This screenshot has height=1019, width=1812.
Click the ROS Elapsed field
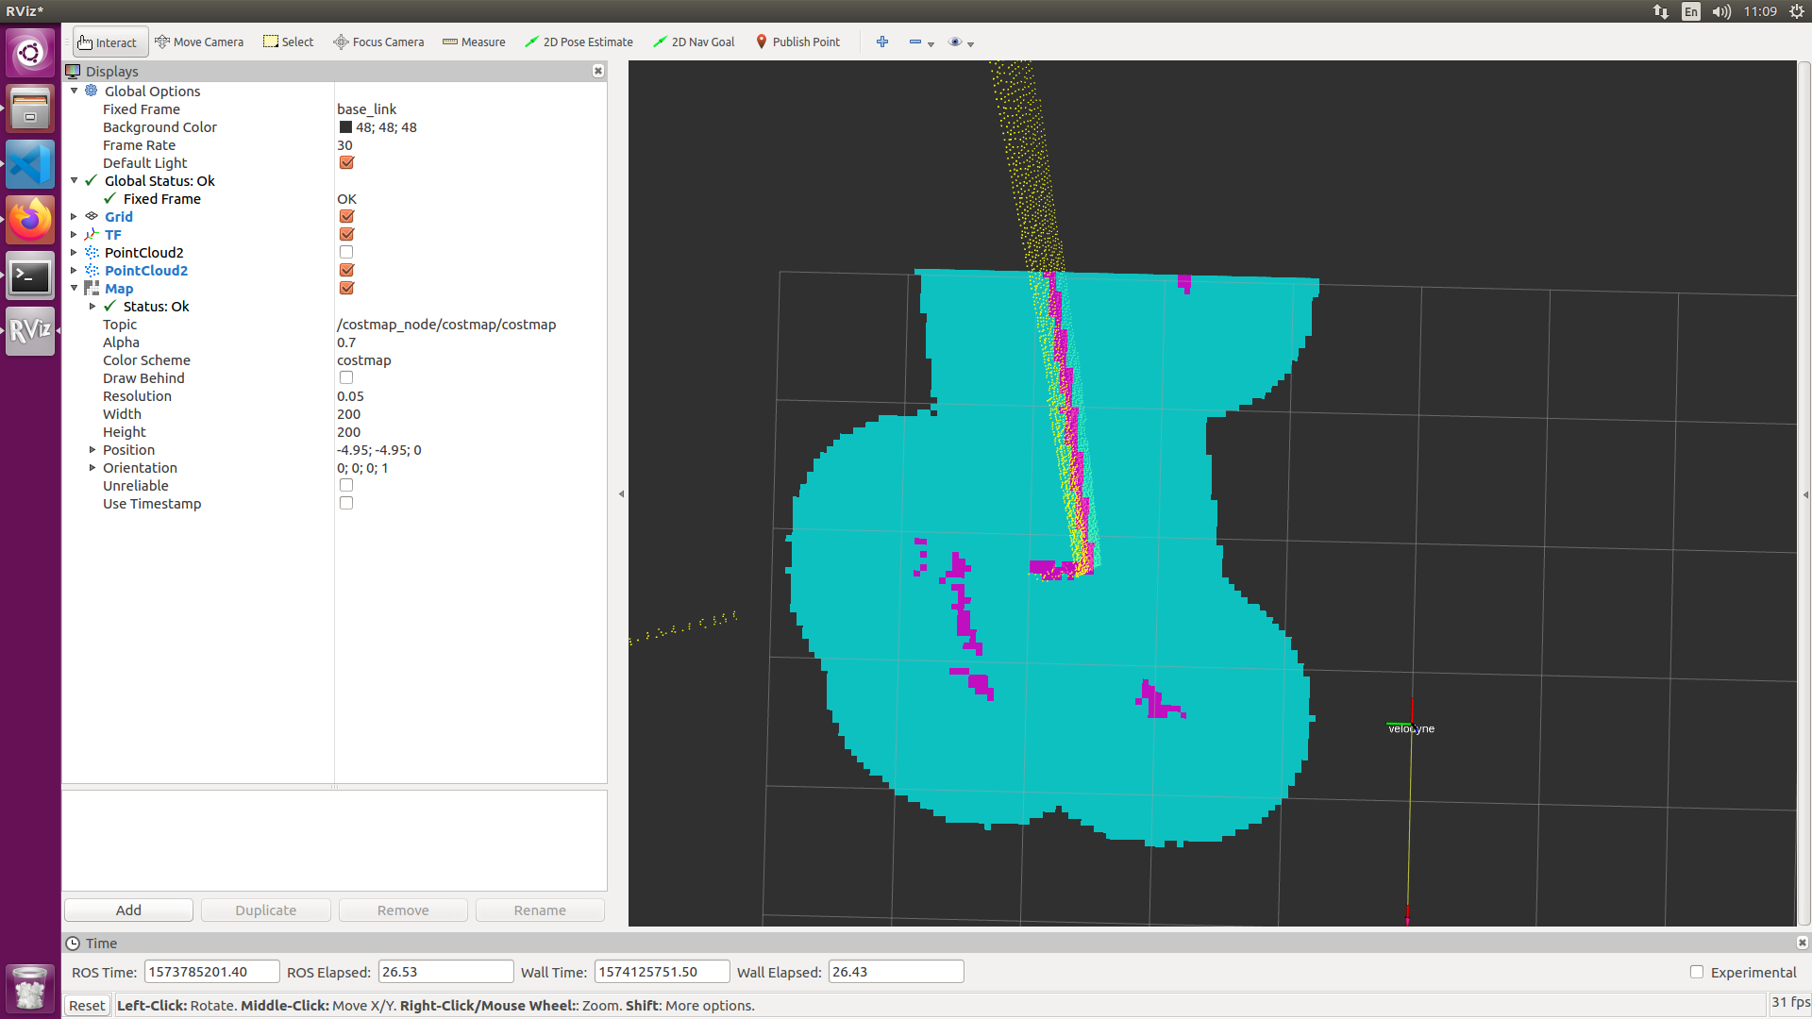445,972
